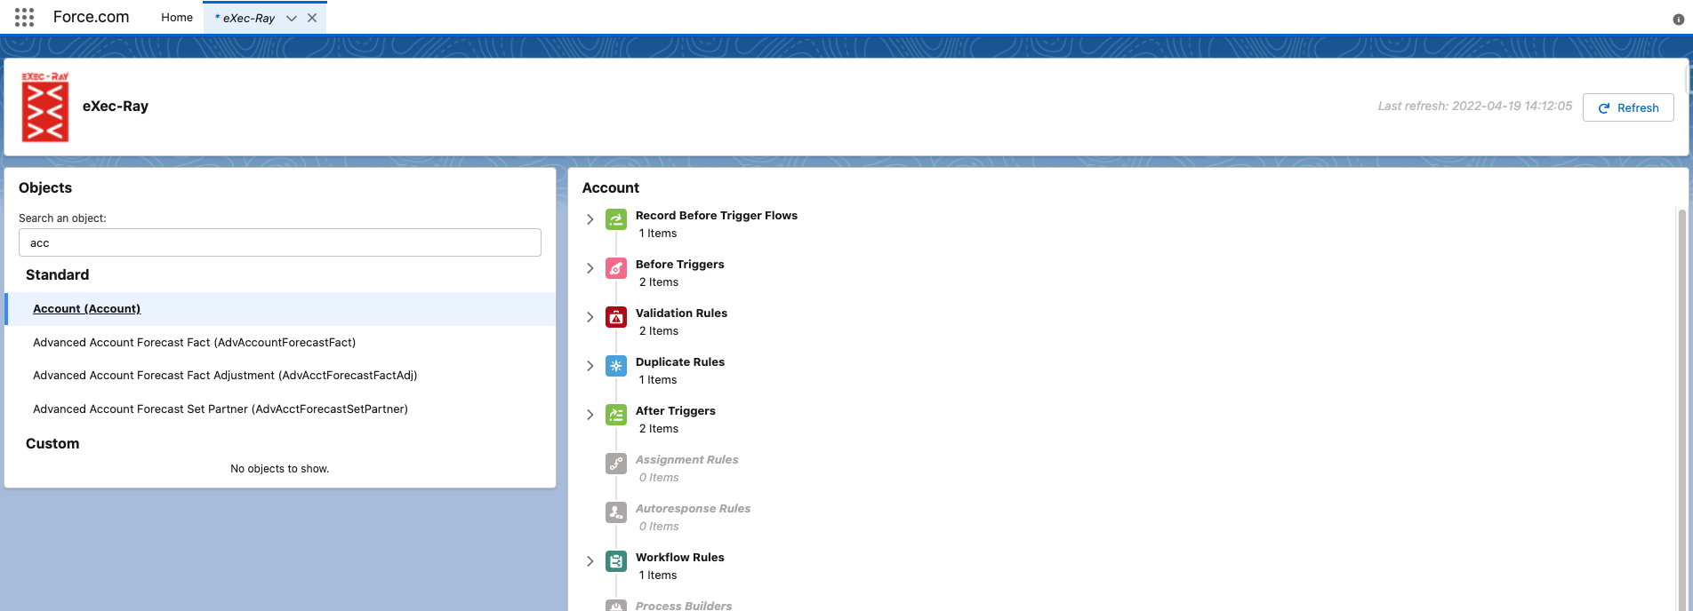Expand the Before Triggers section
Screen dimensions: 1693x611
pos(590,268)
